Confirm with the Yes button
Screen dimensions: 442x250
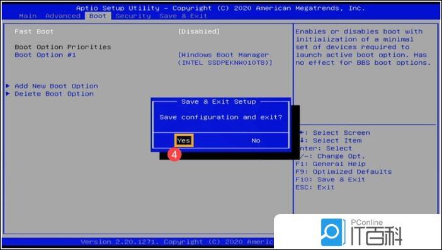pyautogui.click(x=184, y=140)
